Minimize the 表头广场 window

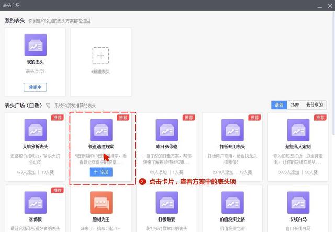tap(320, 6)
